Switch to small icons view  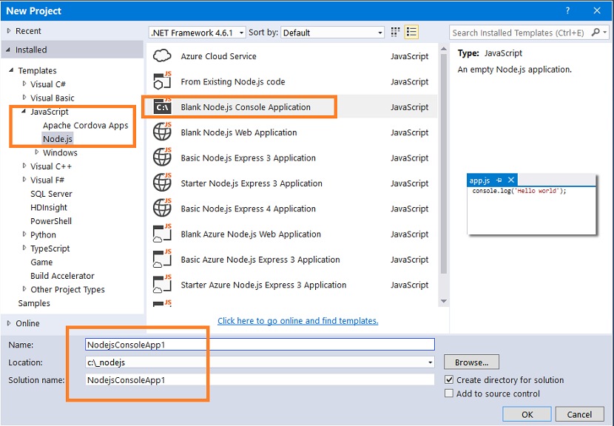click(396, 32)
